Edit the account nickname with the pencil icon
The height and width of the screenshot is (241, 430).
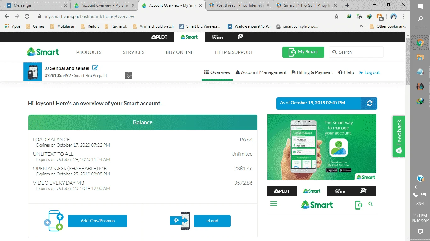tap(95, 67)
